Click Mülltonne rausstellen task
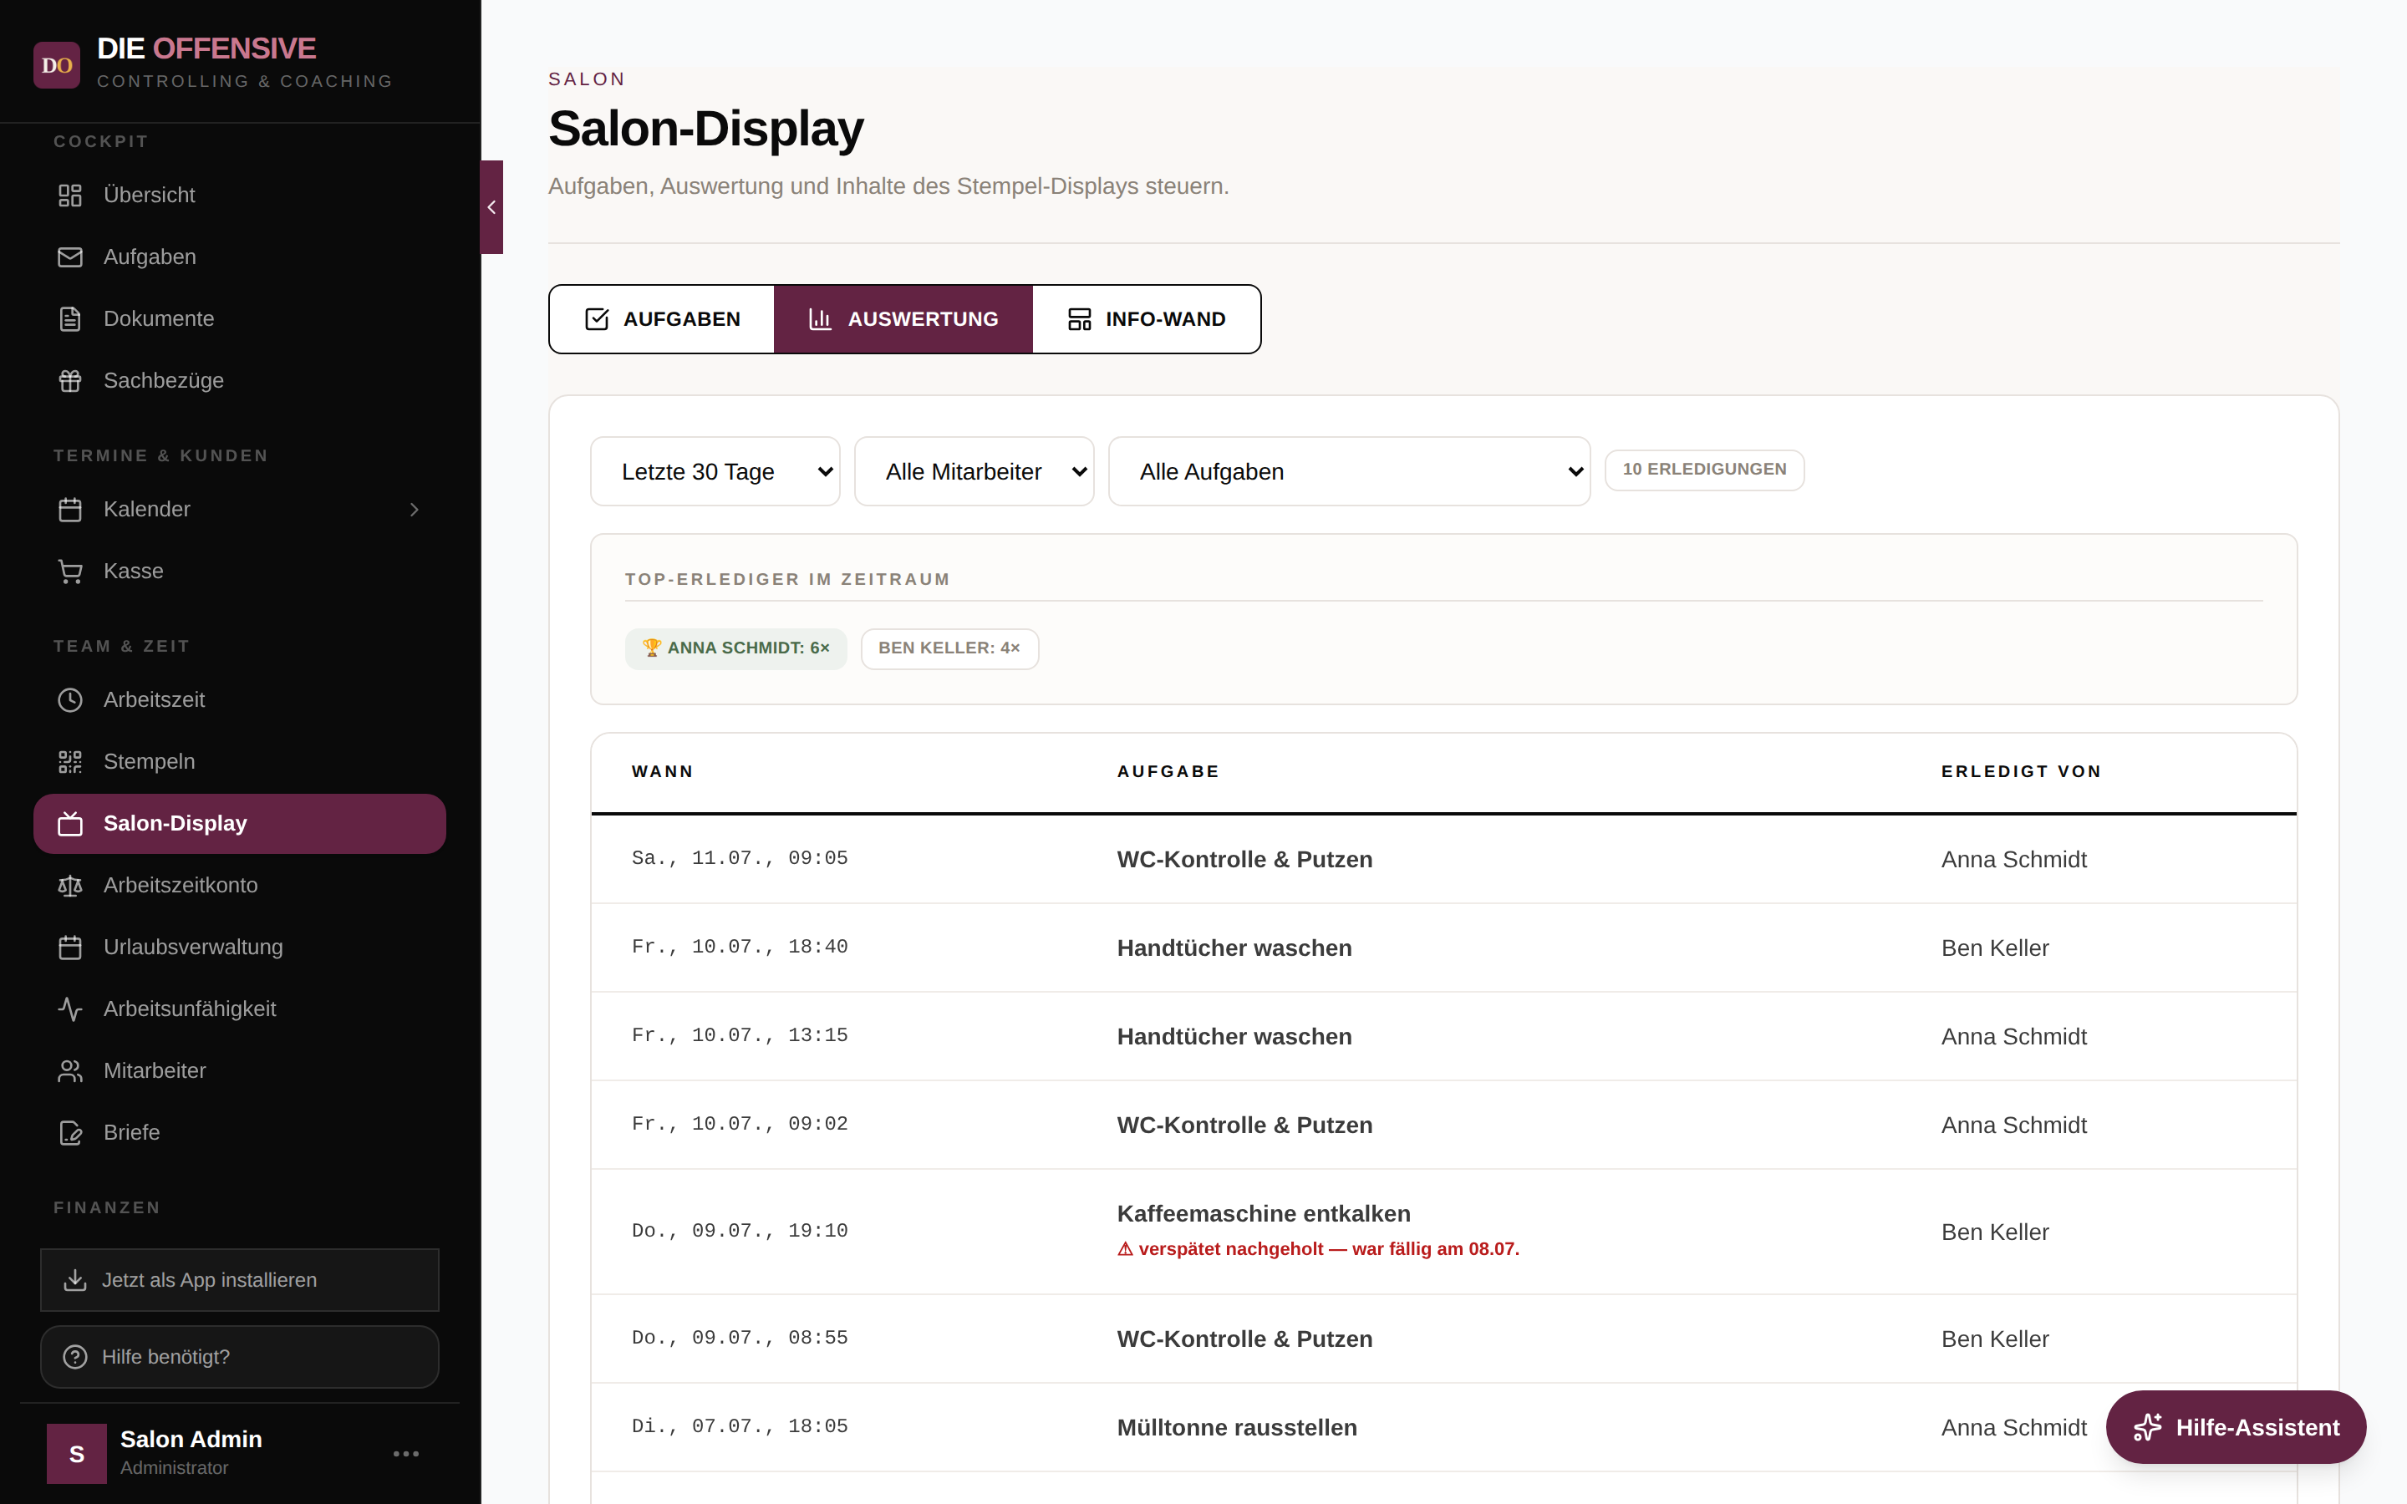 click(1236, 1427)
